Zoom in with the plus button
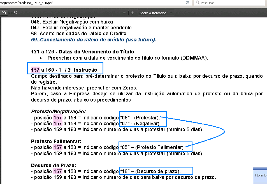Image resolution: width=267 pixels, height=184 pixels. pyautogui.click(x=133, y=13)
